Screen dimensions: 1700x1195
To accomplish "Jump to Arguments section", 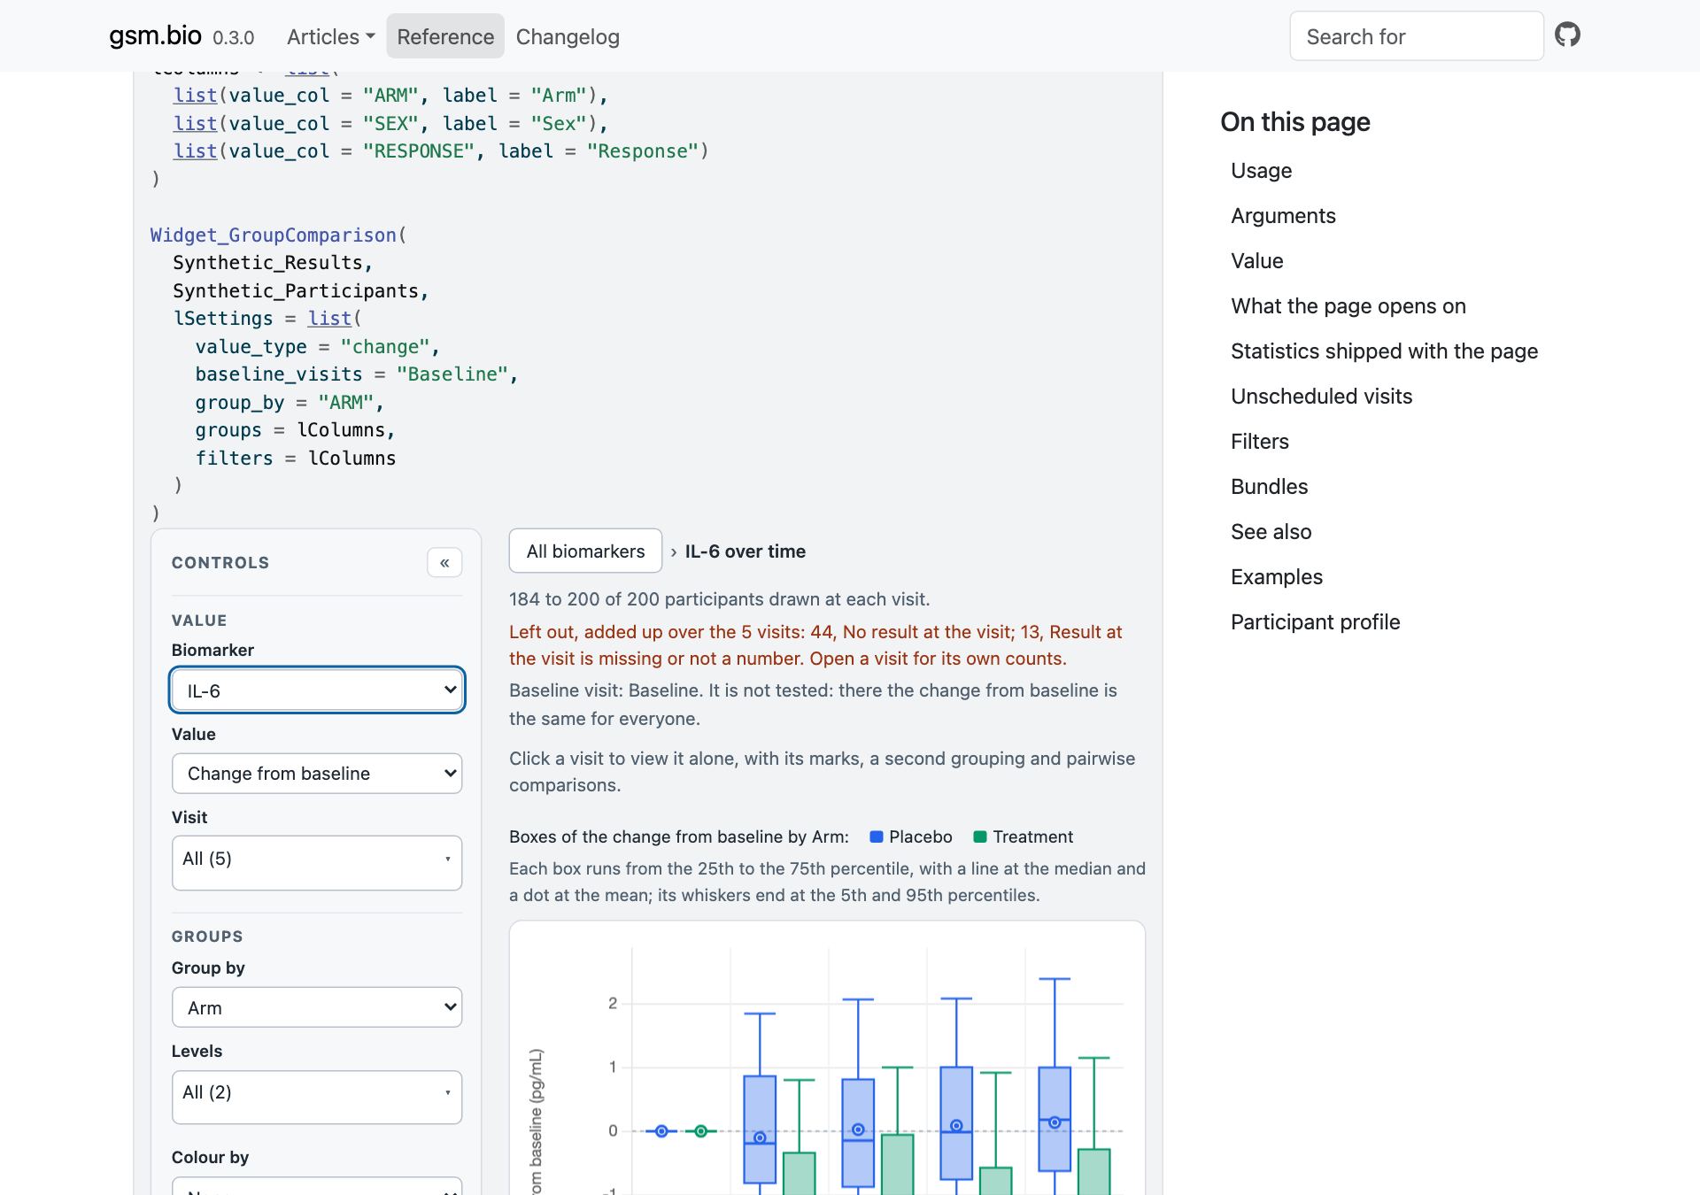I will click(1283, 216).
